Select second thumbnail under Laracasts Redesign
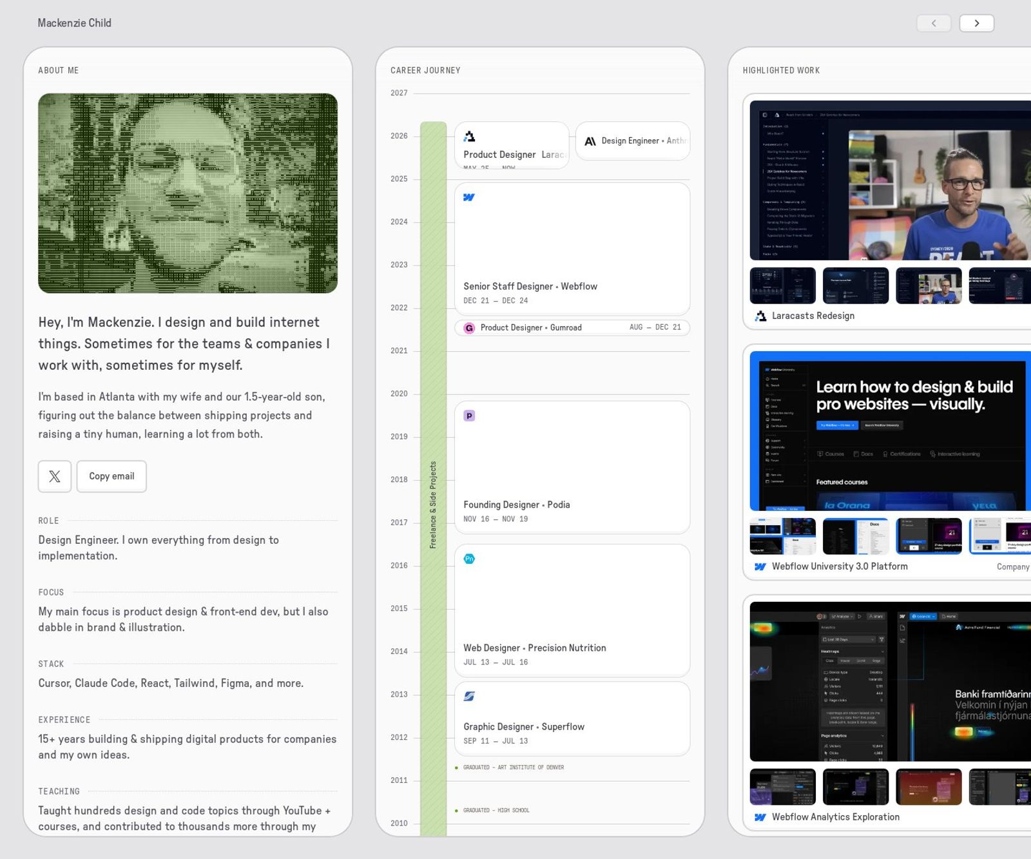Screen dimensions: 1031x859 [856, 285]
